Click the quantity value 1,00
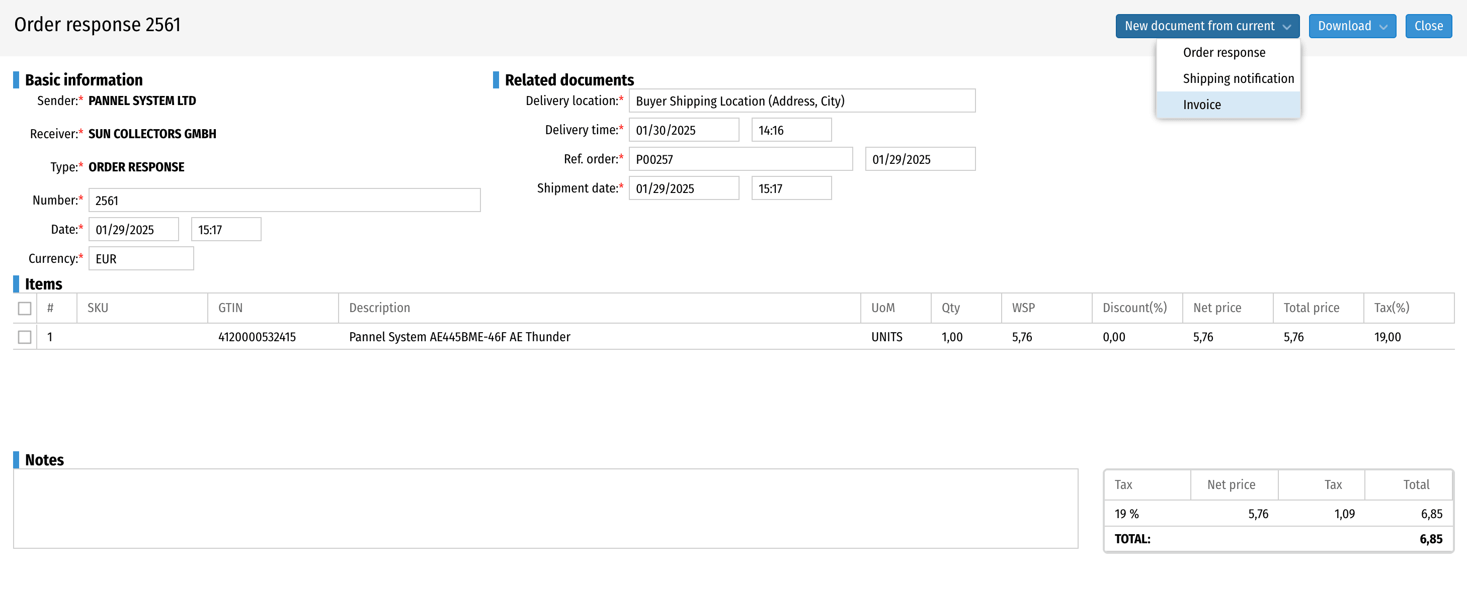The width and height of the screenshot is (1467, 594). pos(952,337)
